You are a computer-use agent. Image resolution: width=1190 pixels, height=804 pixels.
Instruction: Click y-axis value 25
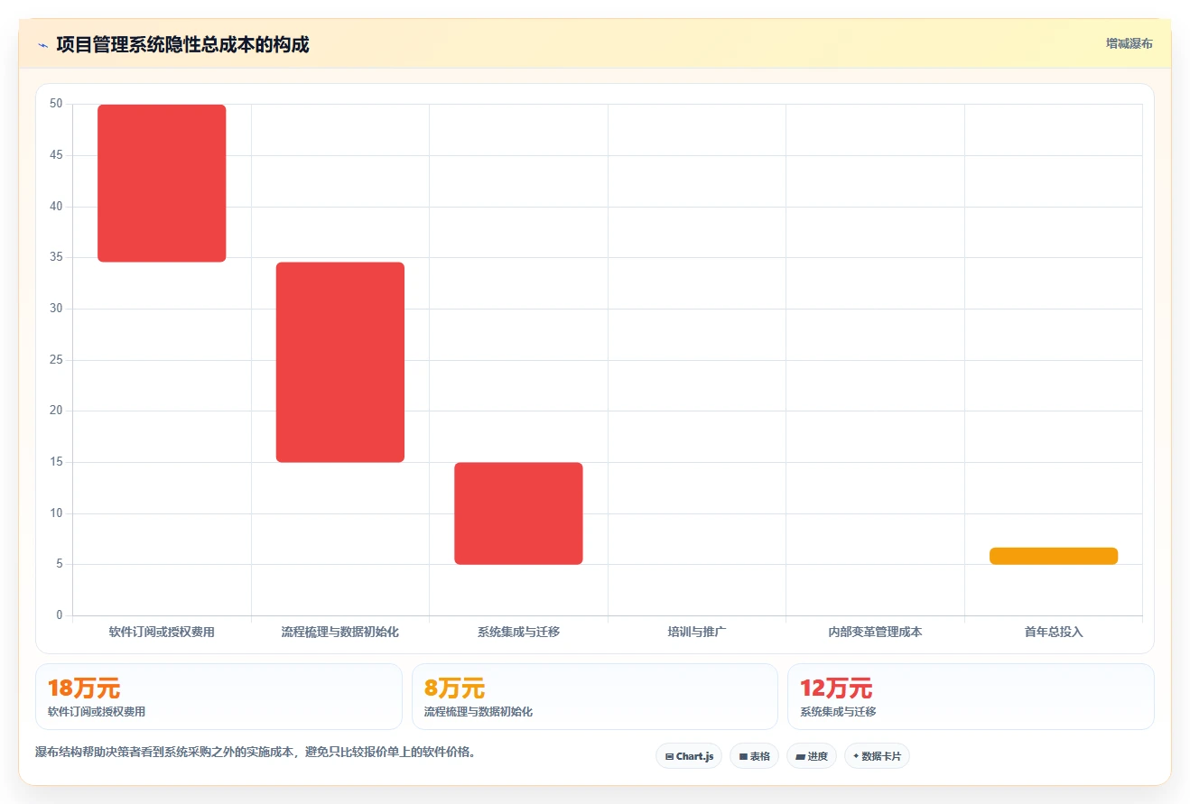57,360
